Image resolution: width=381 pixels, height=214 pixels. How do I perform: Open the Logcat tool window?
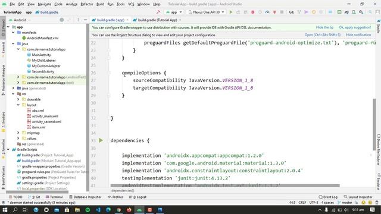point(138,197)
